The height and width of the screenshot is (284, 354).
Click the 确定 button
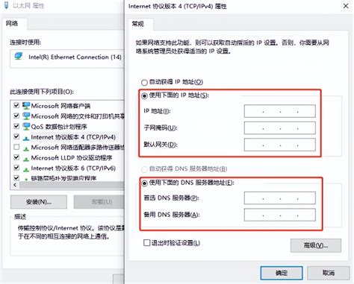click(282, 273)
